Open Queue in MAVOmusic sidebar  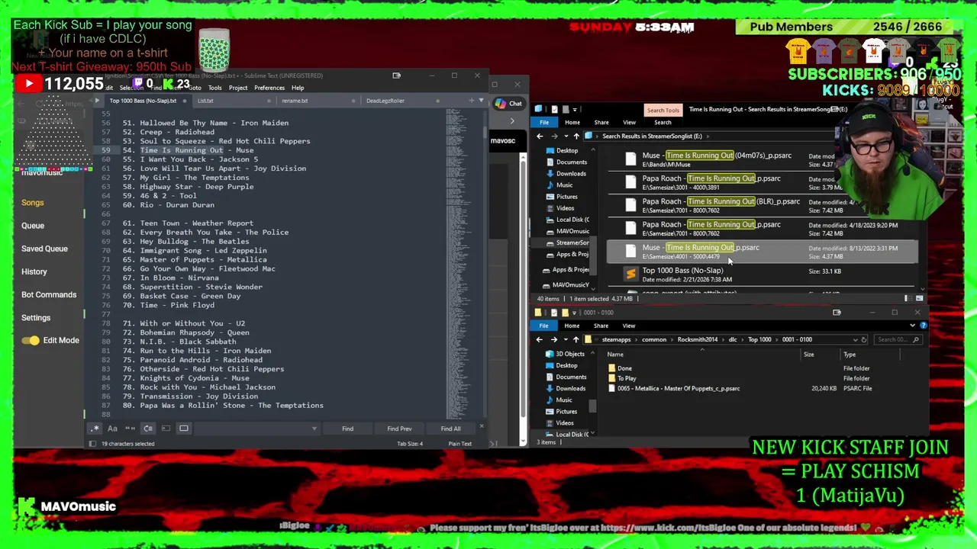click(33, 226)
